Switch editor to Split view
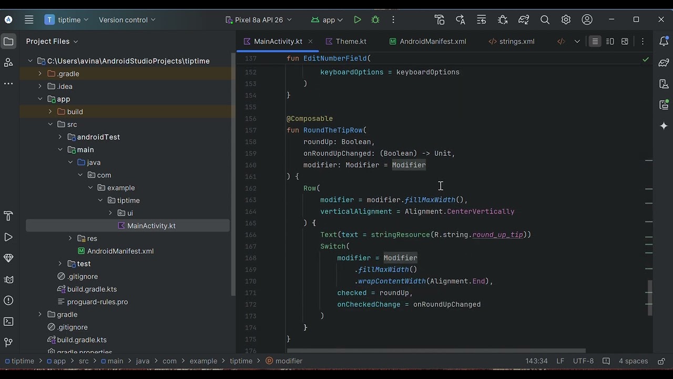 [610, 41]
